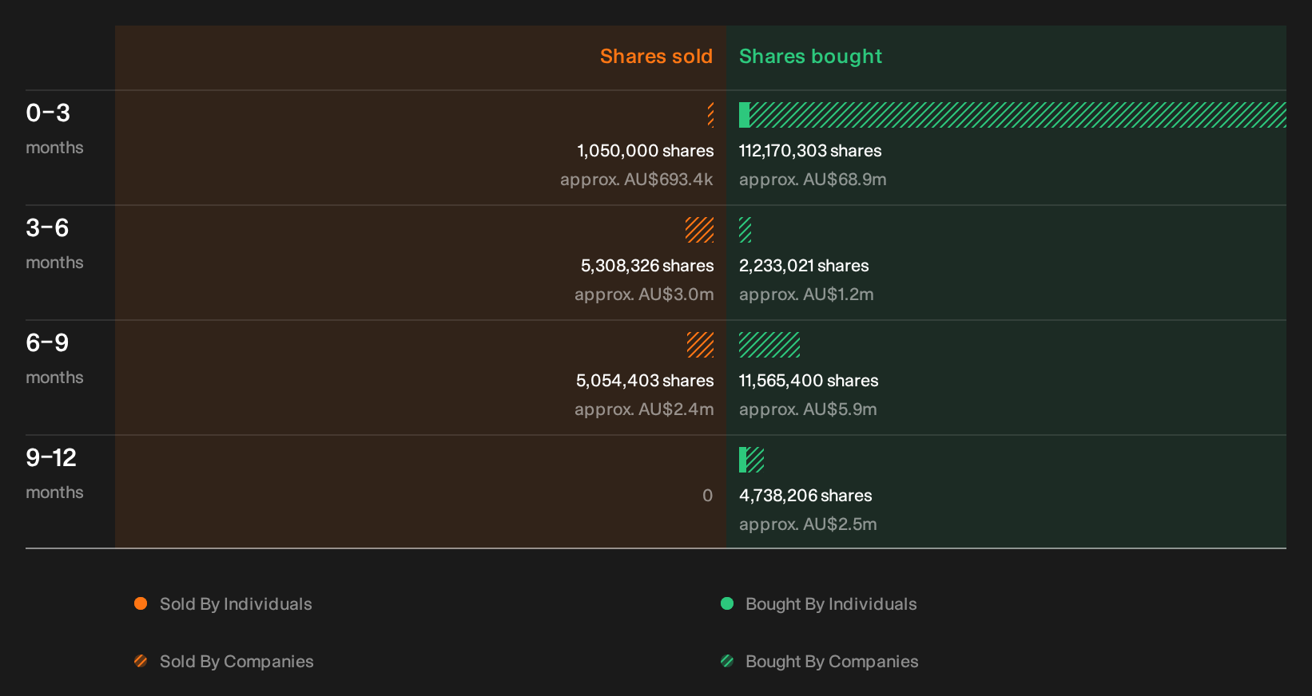Click approx. AU$68.9m amount

(813, 180)
